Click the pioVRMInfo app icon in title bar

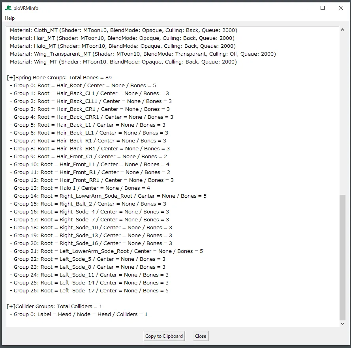click(8, 8)
